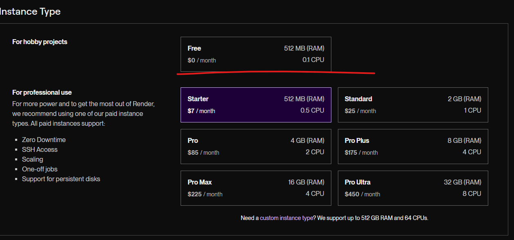
Task: Click the '$0 / month' price
Action: tap(202, 60)
